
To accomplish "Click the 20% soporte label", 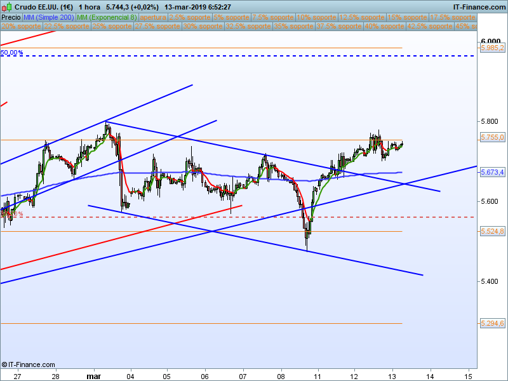I will pos(22,26).
